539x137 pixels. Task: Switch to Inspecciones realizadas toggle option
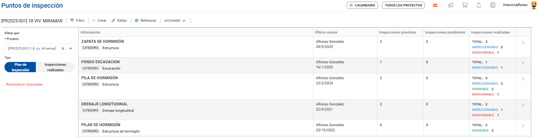pos(55,67)
